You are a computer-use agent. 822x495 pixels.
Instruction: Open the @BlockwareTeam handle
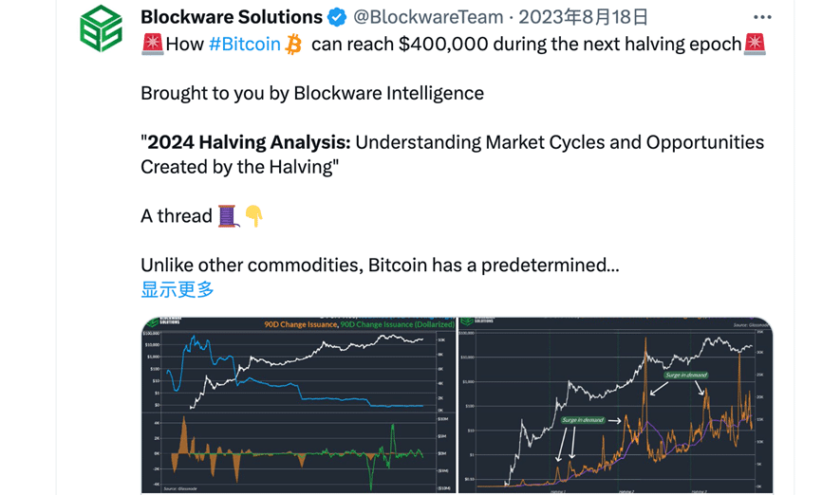[x=428, y=17]
